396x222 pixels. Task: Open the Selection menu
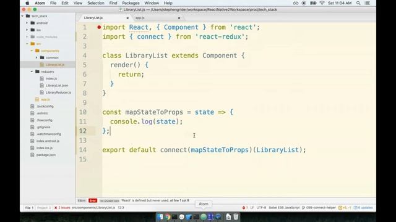coord(96,3)
